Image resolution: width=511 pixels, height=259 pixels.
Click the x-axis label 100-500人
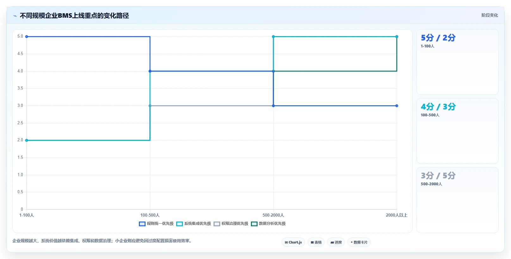150,215
